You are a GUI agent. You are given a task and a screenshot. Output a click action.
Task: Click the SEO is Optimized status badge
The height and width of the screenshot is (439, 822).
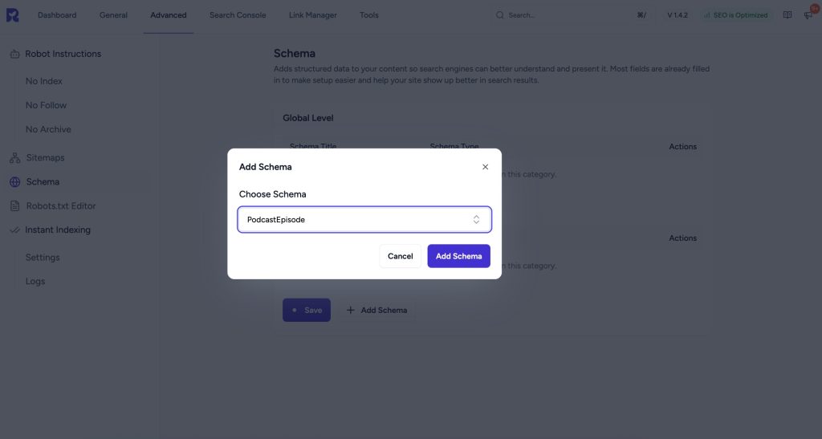735,15
